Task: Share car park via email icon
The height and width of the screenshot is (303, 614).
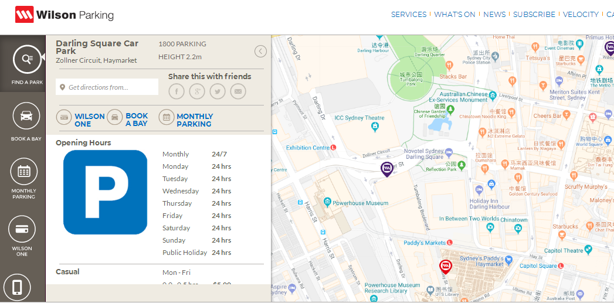Action: pyautogui.click(x=238, y=91)
